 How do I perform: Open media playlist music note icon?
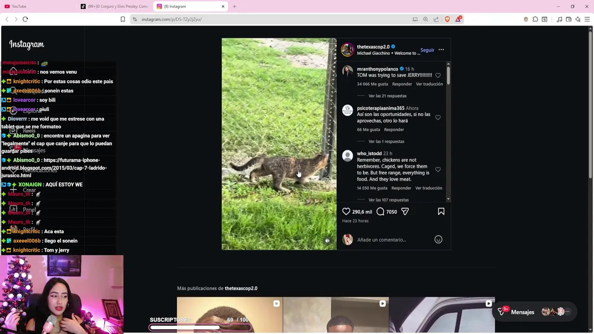click(559, 19)
